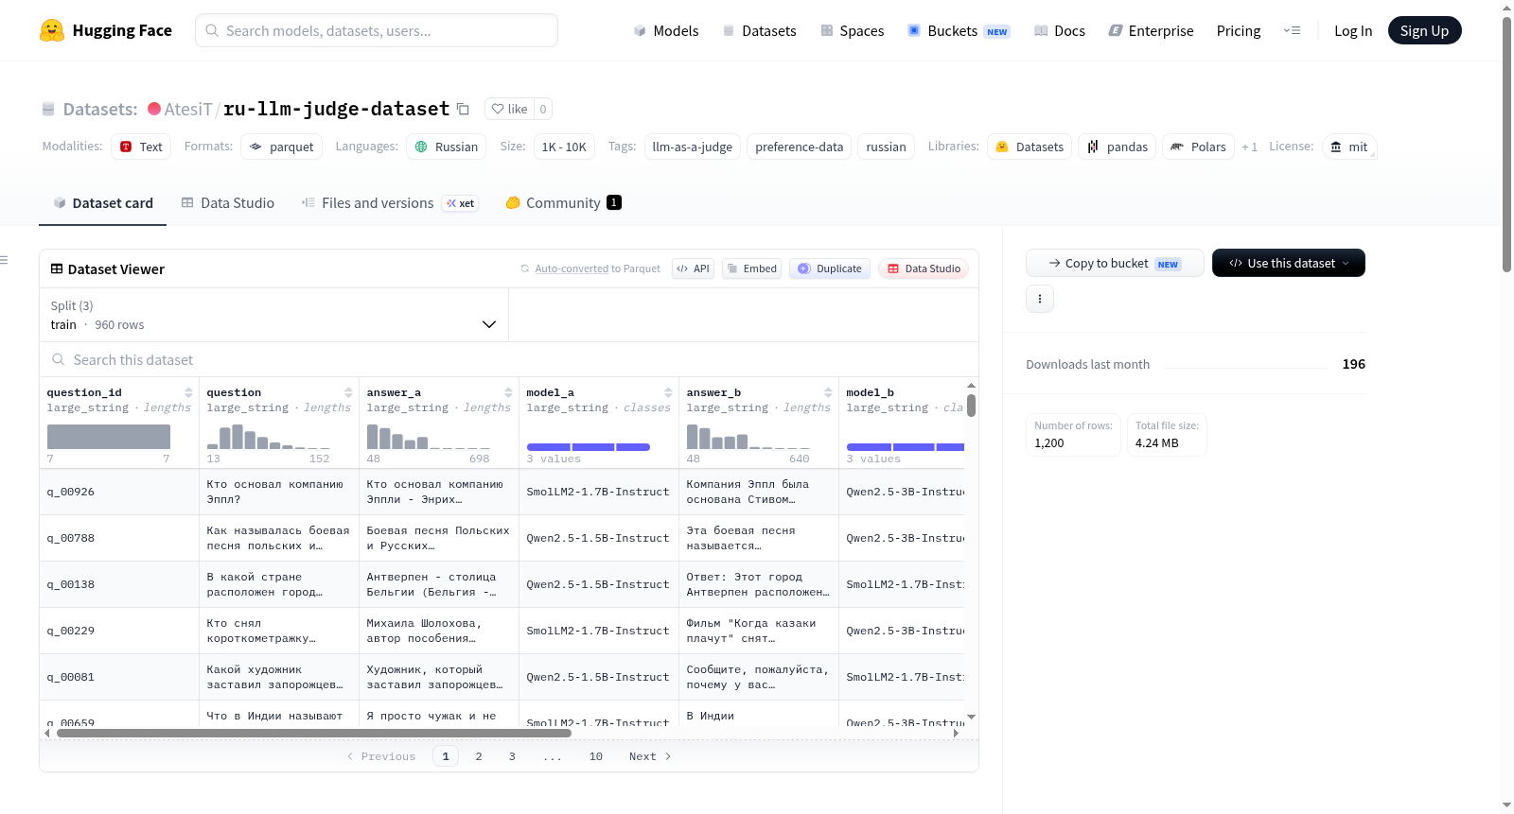Click Copy to bucket button
Screen dimensions: 1514x814
click(x=1115, y=263)
